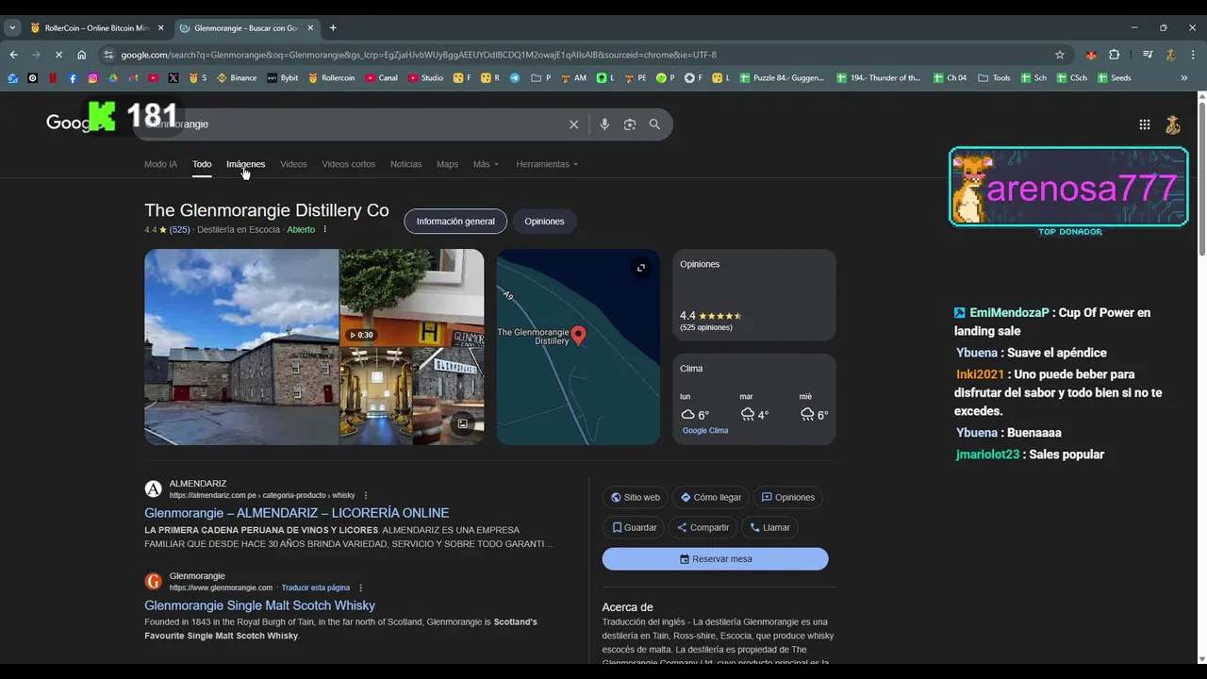Image resolution: width=1207 pixels, height=679 pixels.
Task: Open the Google Clima link
Action: 705,430
